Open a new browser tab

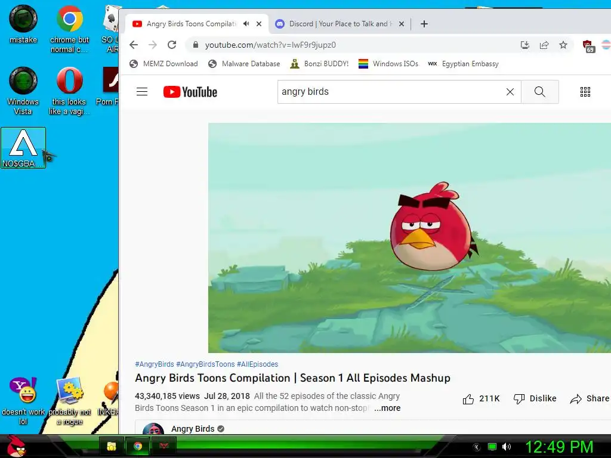[424, 24]
